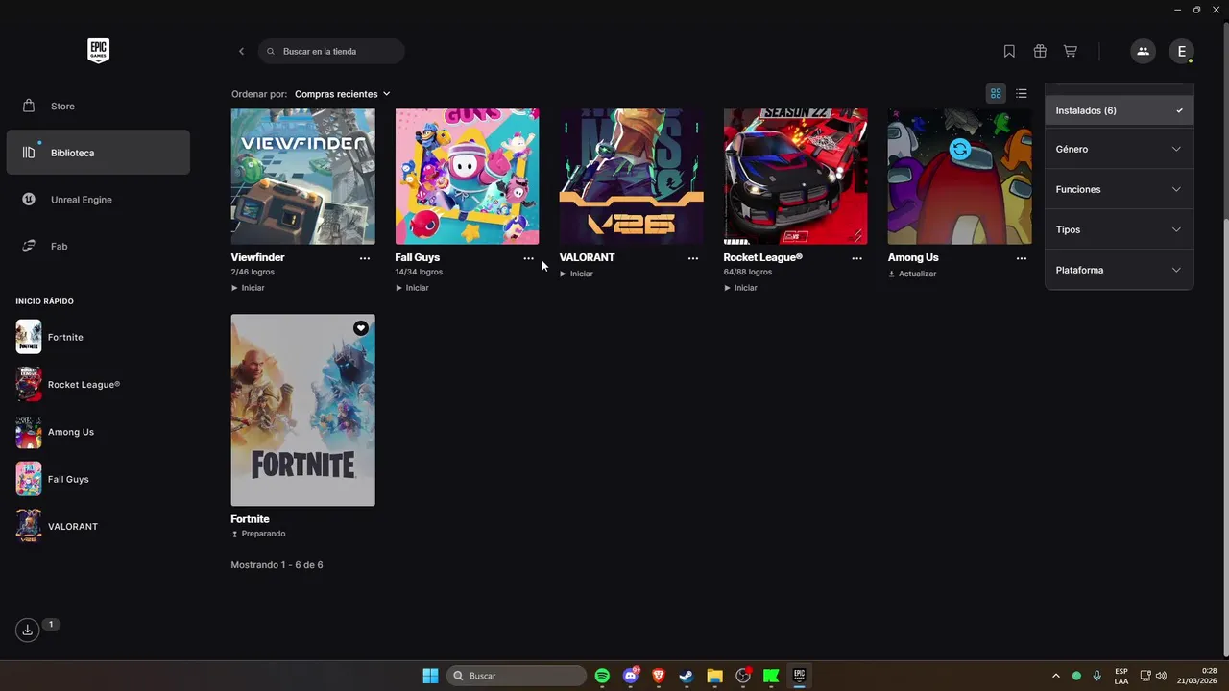
Task: Click Iniciar under VALORANT
Action: click(x=576, y=274)
